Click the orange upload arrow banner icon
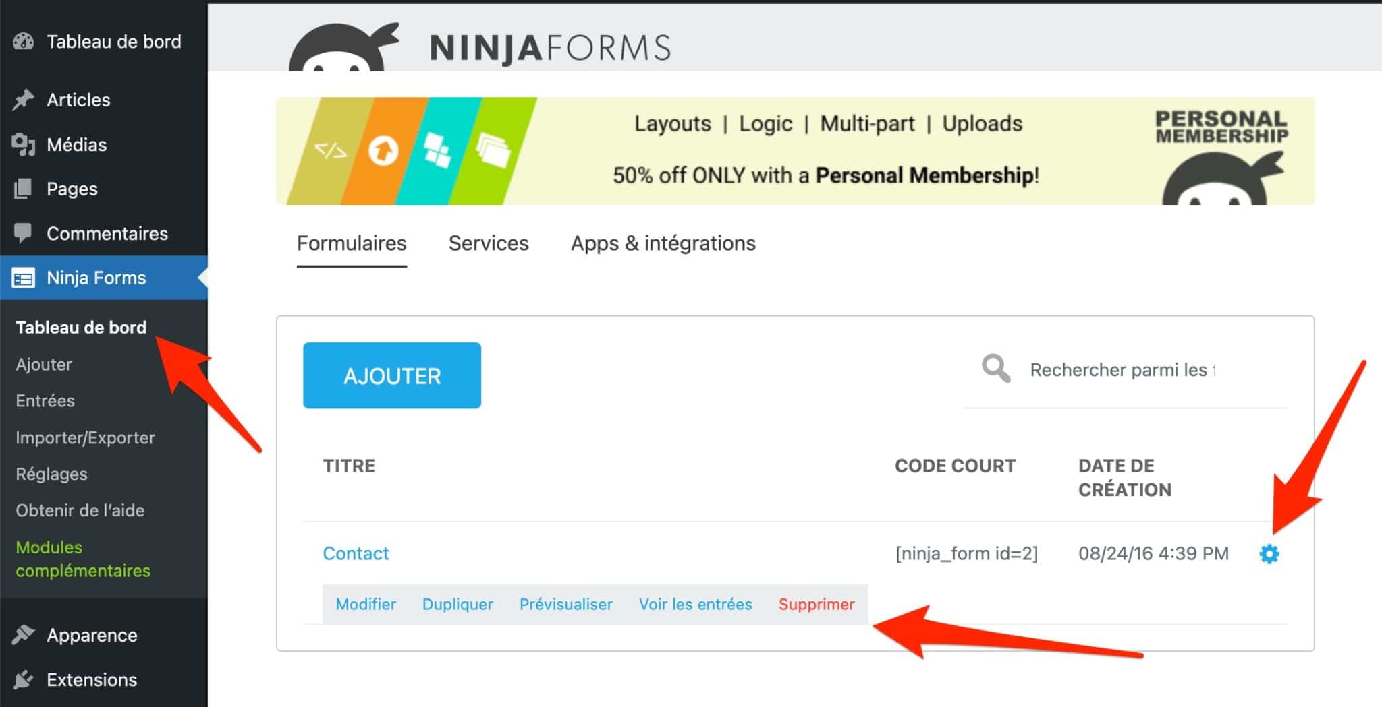 383,151
